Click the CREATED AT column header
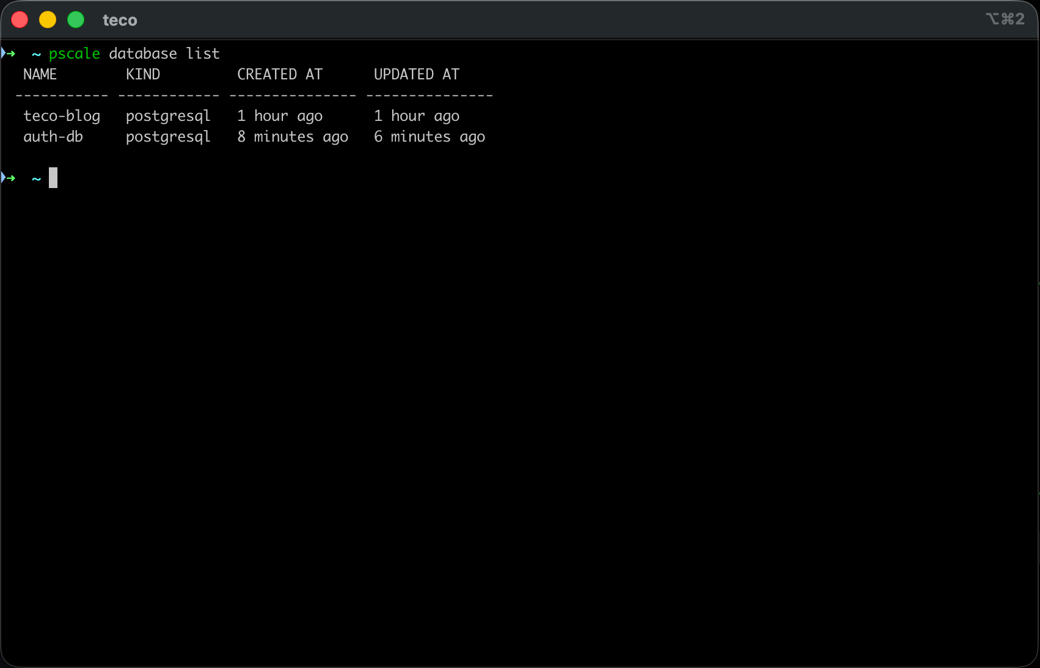The width and height of the screenshot is (1040, 668). 280,74
